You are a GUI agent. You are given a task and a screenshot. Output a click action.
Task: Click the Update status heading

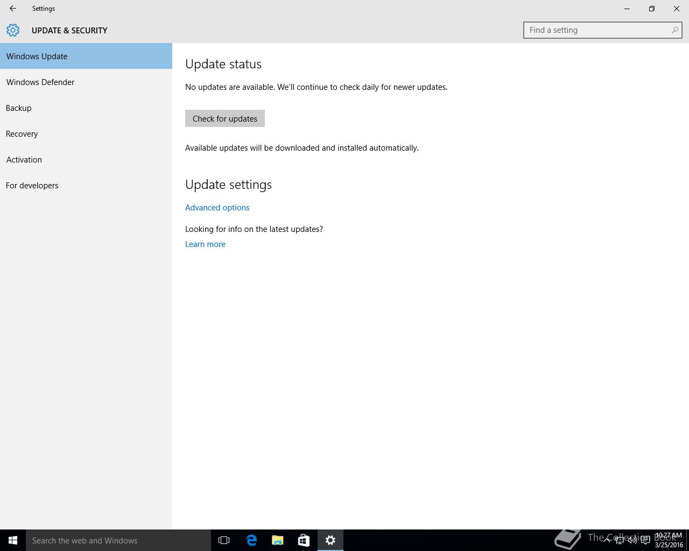coord(223,64)
